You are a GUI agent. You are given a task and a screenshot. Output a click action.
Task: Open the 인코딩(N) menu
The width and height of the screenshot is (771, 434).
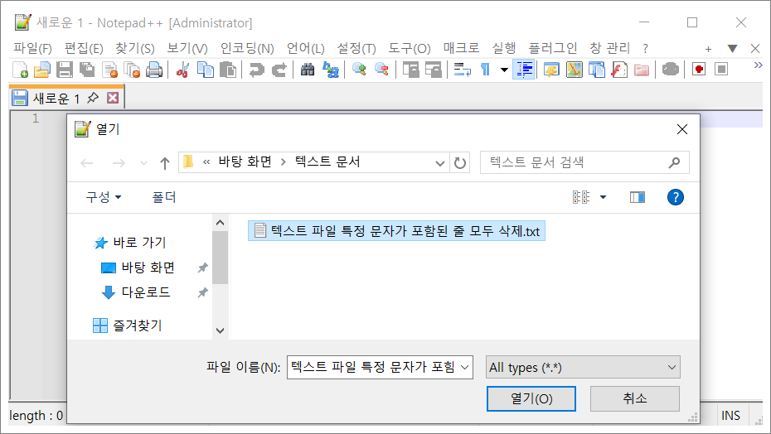click(247, 48)
